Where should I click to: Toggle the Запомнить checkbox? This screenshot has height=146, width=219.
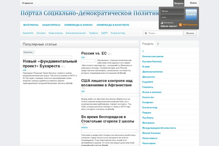162,23
